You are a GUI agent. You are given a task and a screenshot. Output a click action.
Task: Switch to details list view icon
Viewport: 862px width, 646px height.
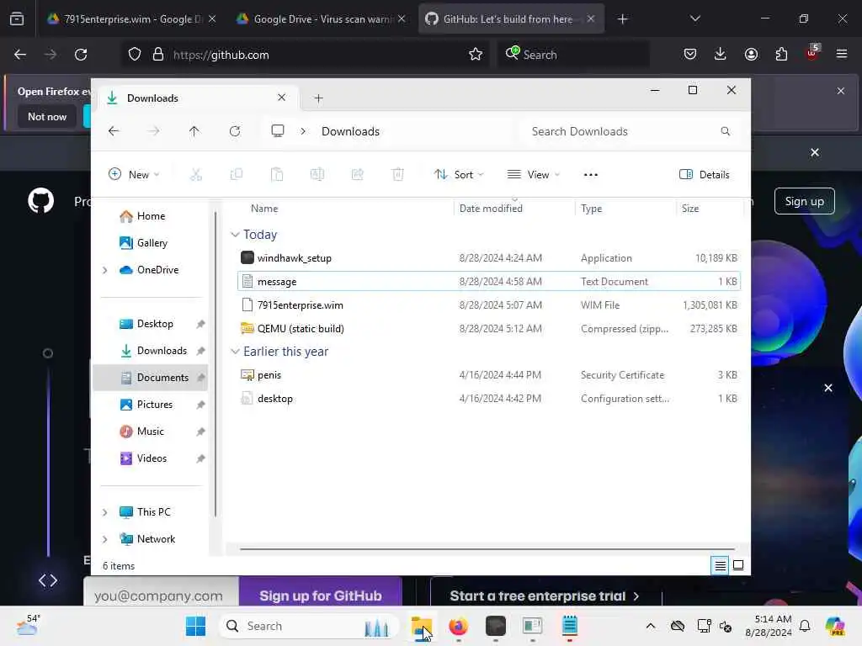pos(720,565)
